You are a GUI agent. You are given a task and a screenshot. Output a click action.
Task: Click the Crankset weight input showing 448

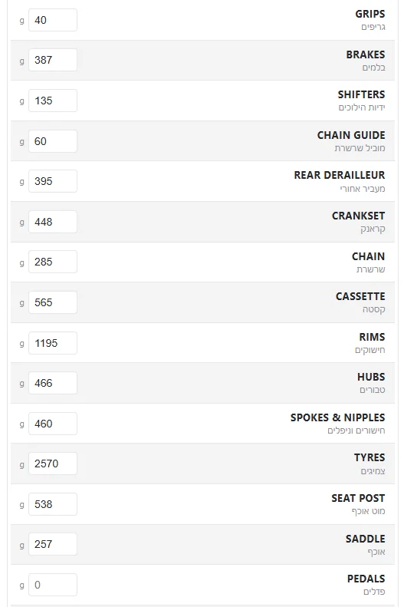click(x=53, y=222)
